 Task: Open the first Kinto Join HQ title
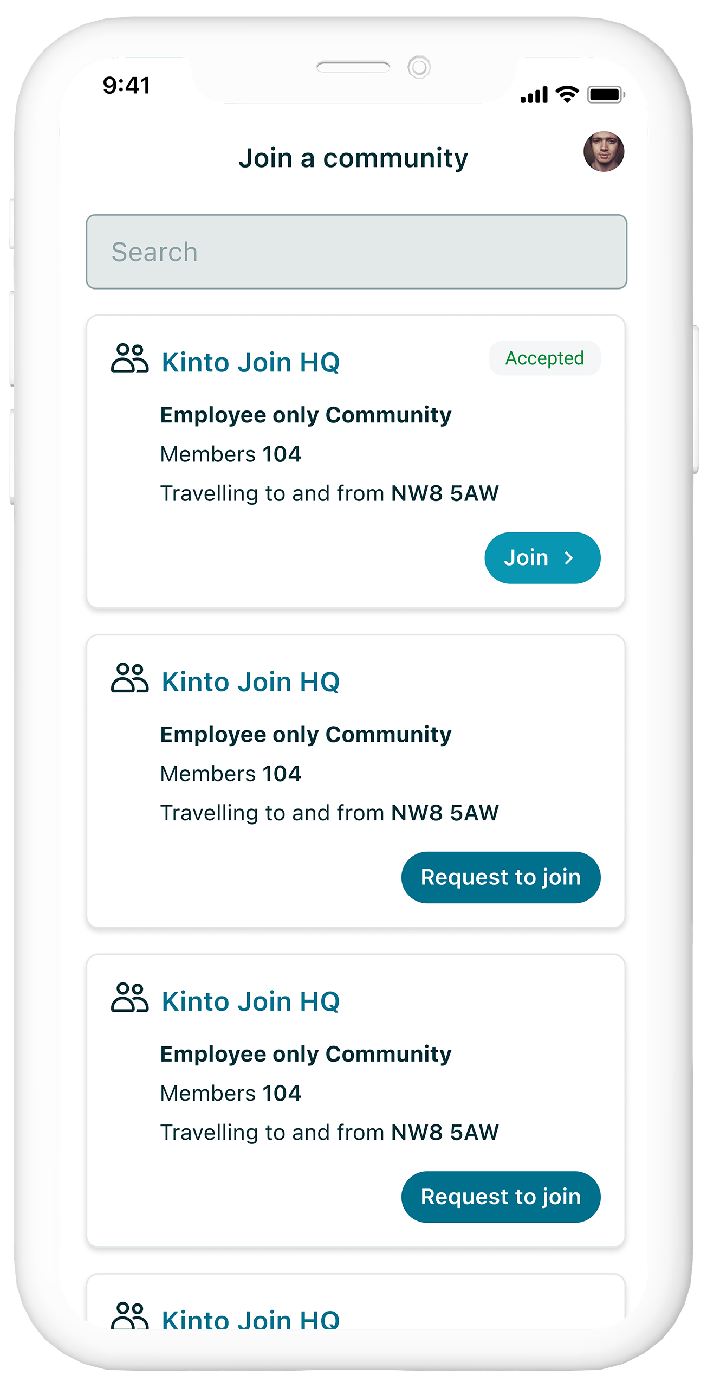tap(251, 362)
